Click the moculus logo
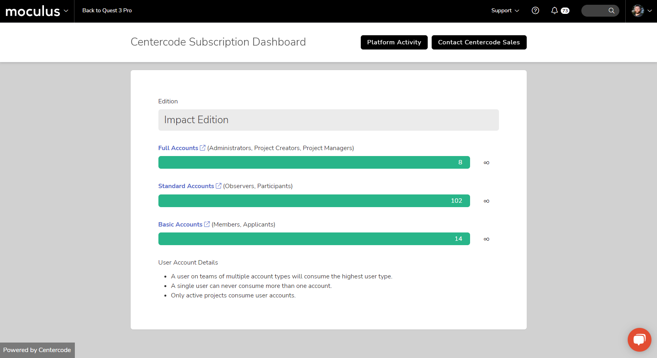 32,11
